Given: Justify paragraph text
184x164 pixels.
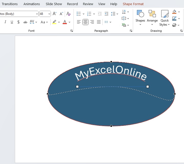Looking at the screenshot, I should 99,22.
